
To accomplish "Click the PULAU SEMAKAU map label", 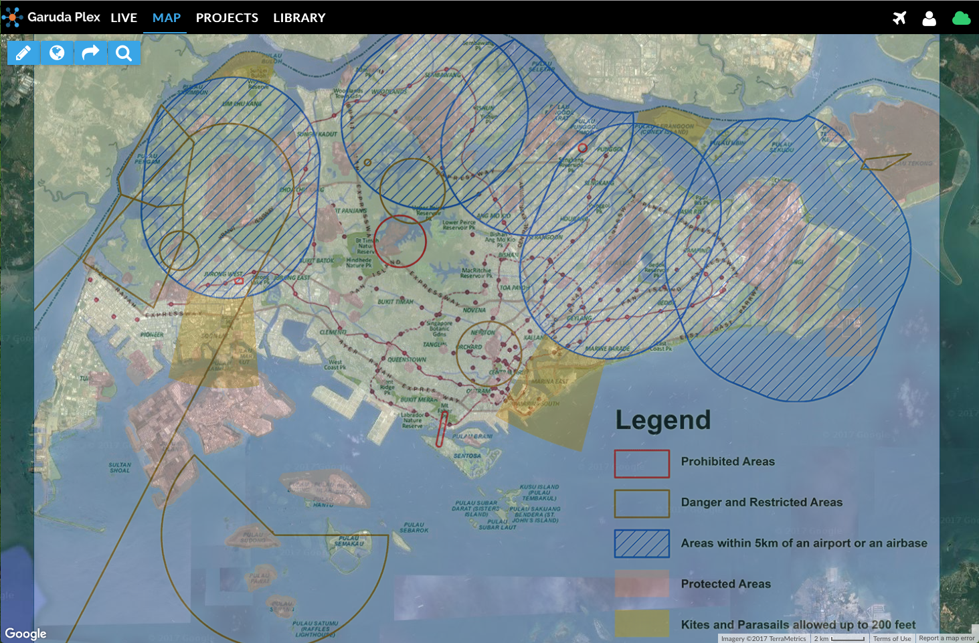I will (349, 541).
